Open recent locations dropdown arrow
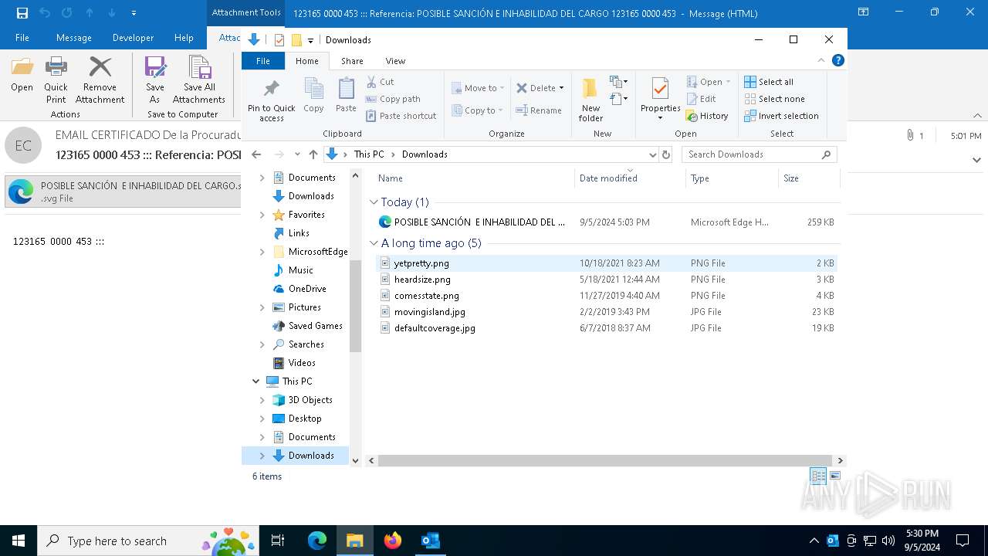 [297, 154]
